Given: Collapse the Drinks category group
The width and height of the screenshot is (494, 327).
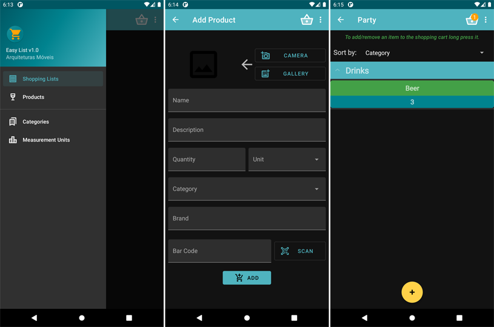Looking at the screenshot, I should coord(338,71).
